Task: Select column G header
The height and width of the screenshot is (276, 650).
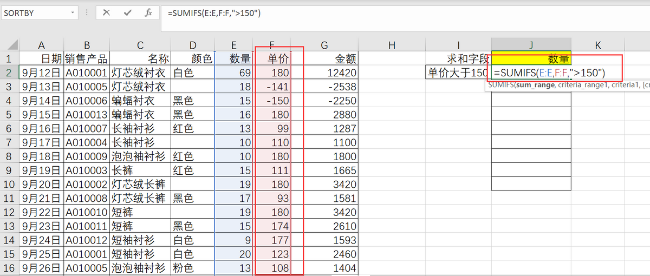Action: click(324, 45)
